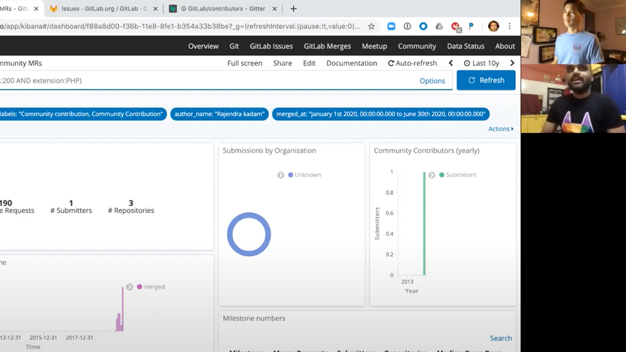Close the MRs dashboard tab
Viewport: 626px width, 352px height.
point(36,9)
